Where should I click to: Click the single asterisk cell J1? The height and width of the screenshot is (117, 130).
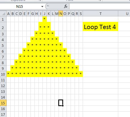click(x=44, y=19)
